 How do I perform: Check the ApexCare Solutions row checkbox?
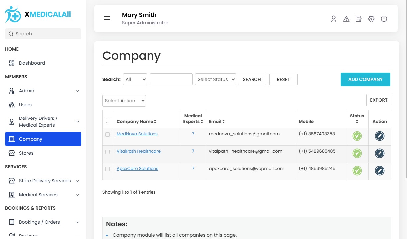(x=107, y=169)
